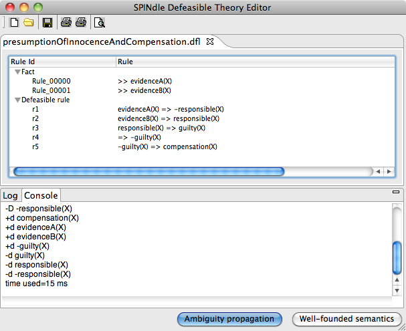This screenshot has width=406, height=331.
Task: Click the Rule column header
Action: point(256,62)
